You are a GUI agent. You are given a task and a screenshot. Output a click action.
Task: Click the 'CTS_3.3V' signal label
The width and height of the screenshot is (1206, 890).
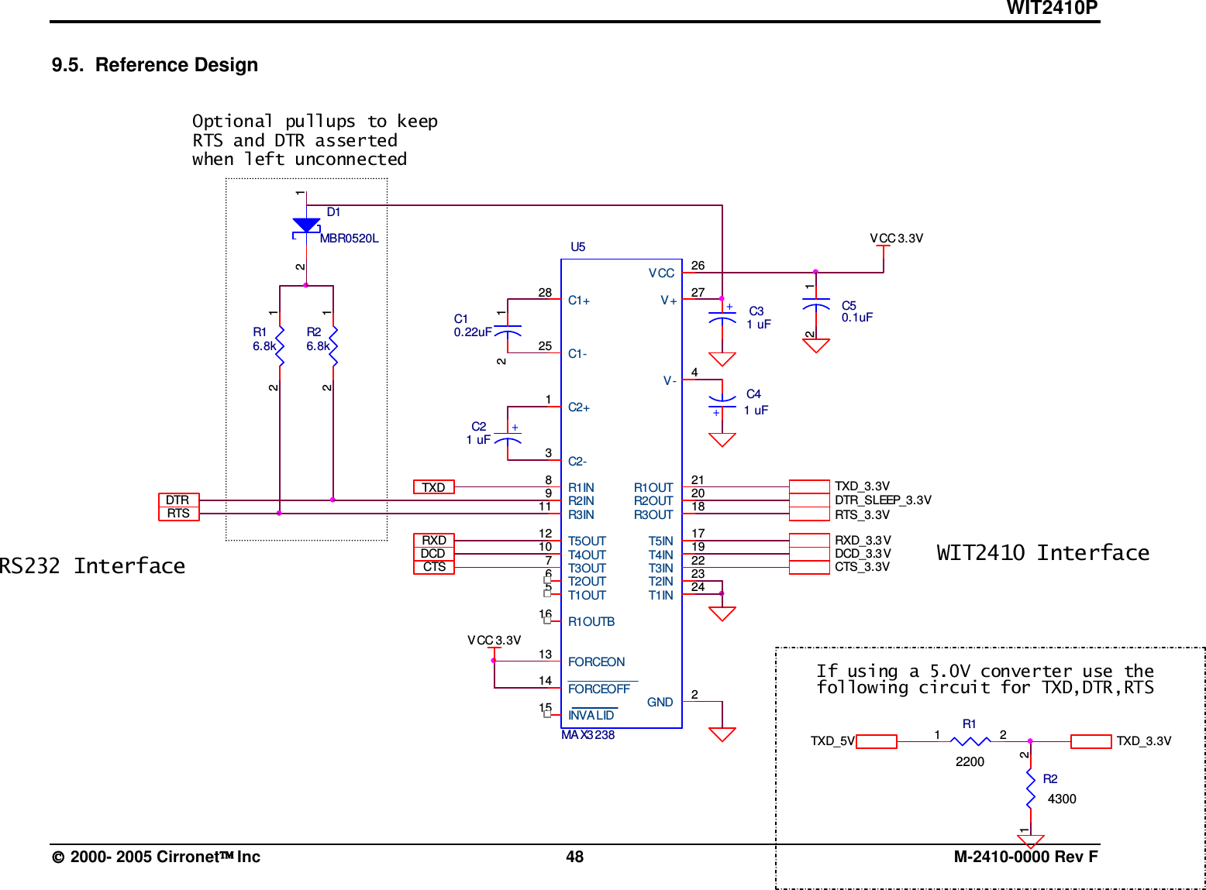[862, 567]
